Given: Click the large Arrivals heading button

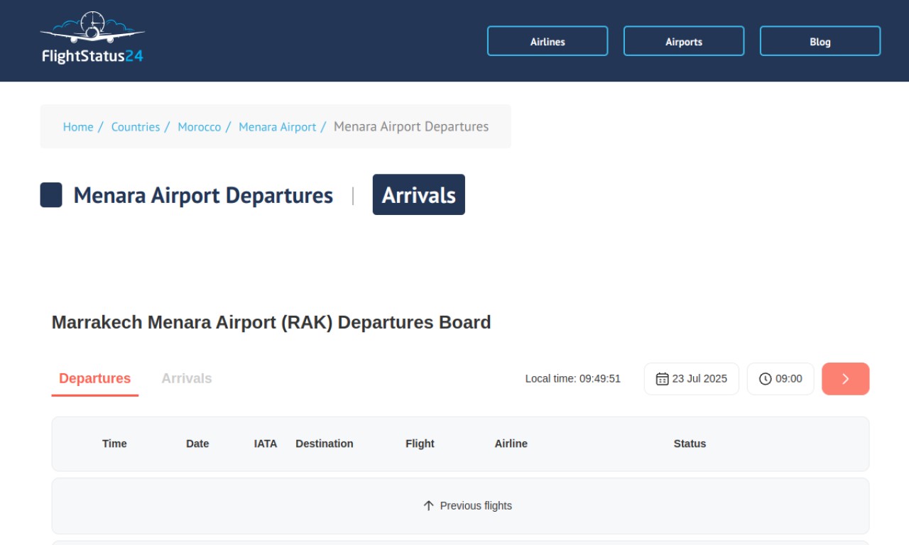Looking at the screenshot, I should 419,194.
